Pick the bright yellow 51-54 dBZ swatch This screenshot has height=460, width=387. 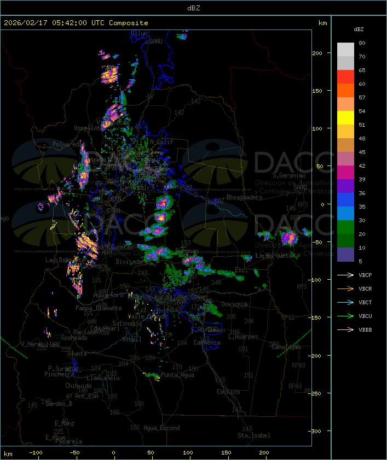click(x=345, y=117)
